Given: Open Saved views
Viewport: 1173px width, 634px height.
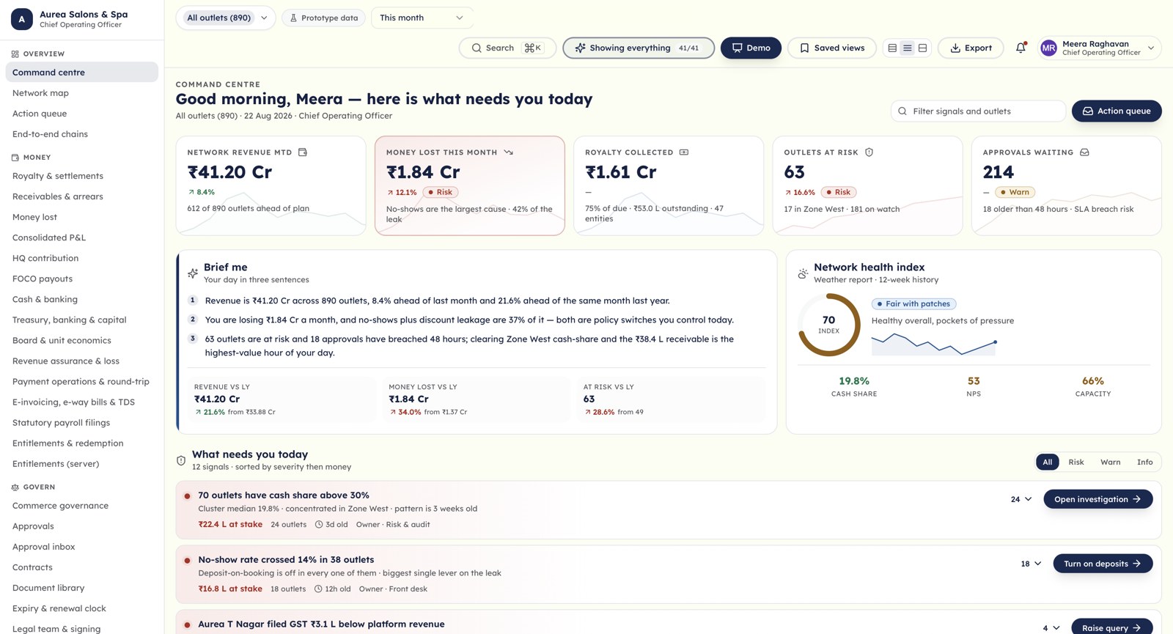Looking at the screenshot, I should coord(831,48).
